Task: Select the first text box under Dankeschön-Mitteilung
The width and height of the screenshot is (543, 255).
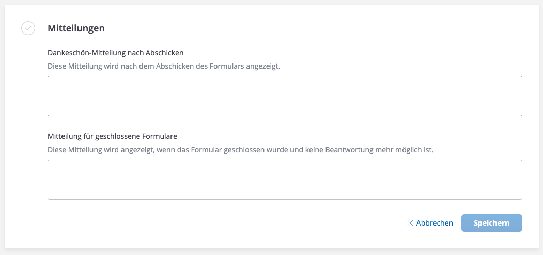Action: tap(285, 96)
